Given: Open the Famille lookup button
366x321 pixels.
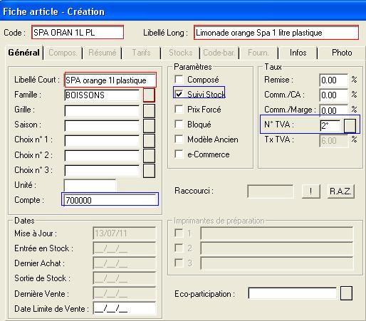Looking at the screenshot, I should (149, 95).
